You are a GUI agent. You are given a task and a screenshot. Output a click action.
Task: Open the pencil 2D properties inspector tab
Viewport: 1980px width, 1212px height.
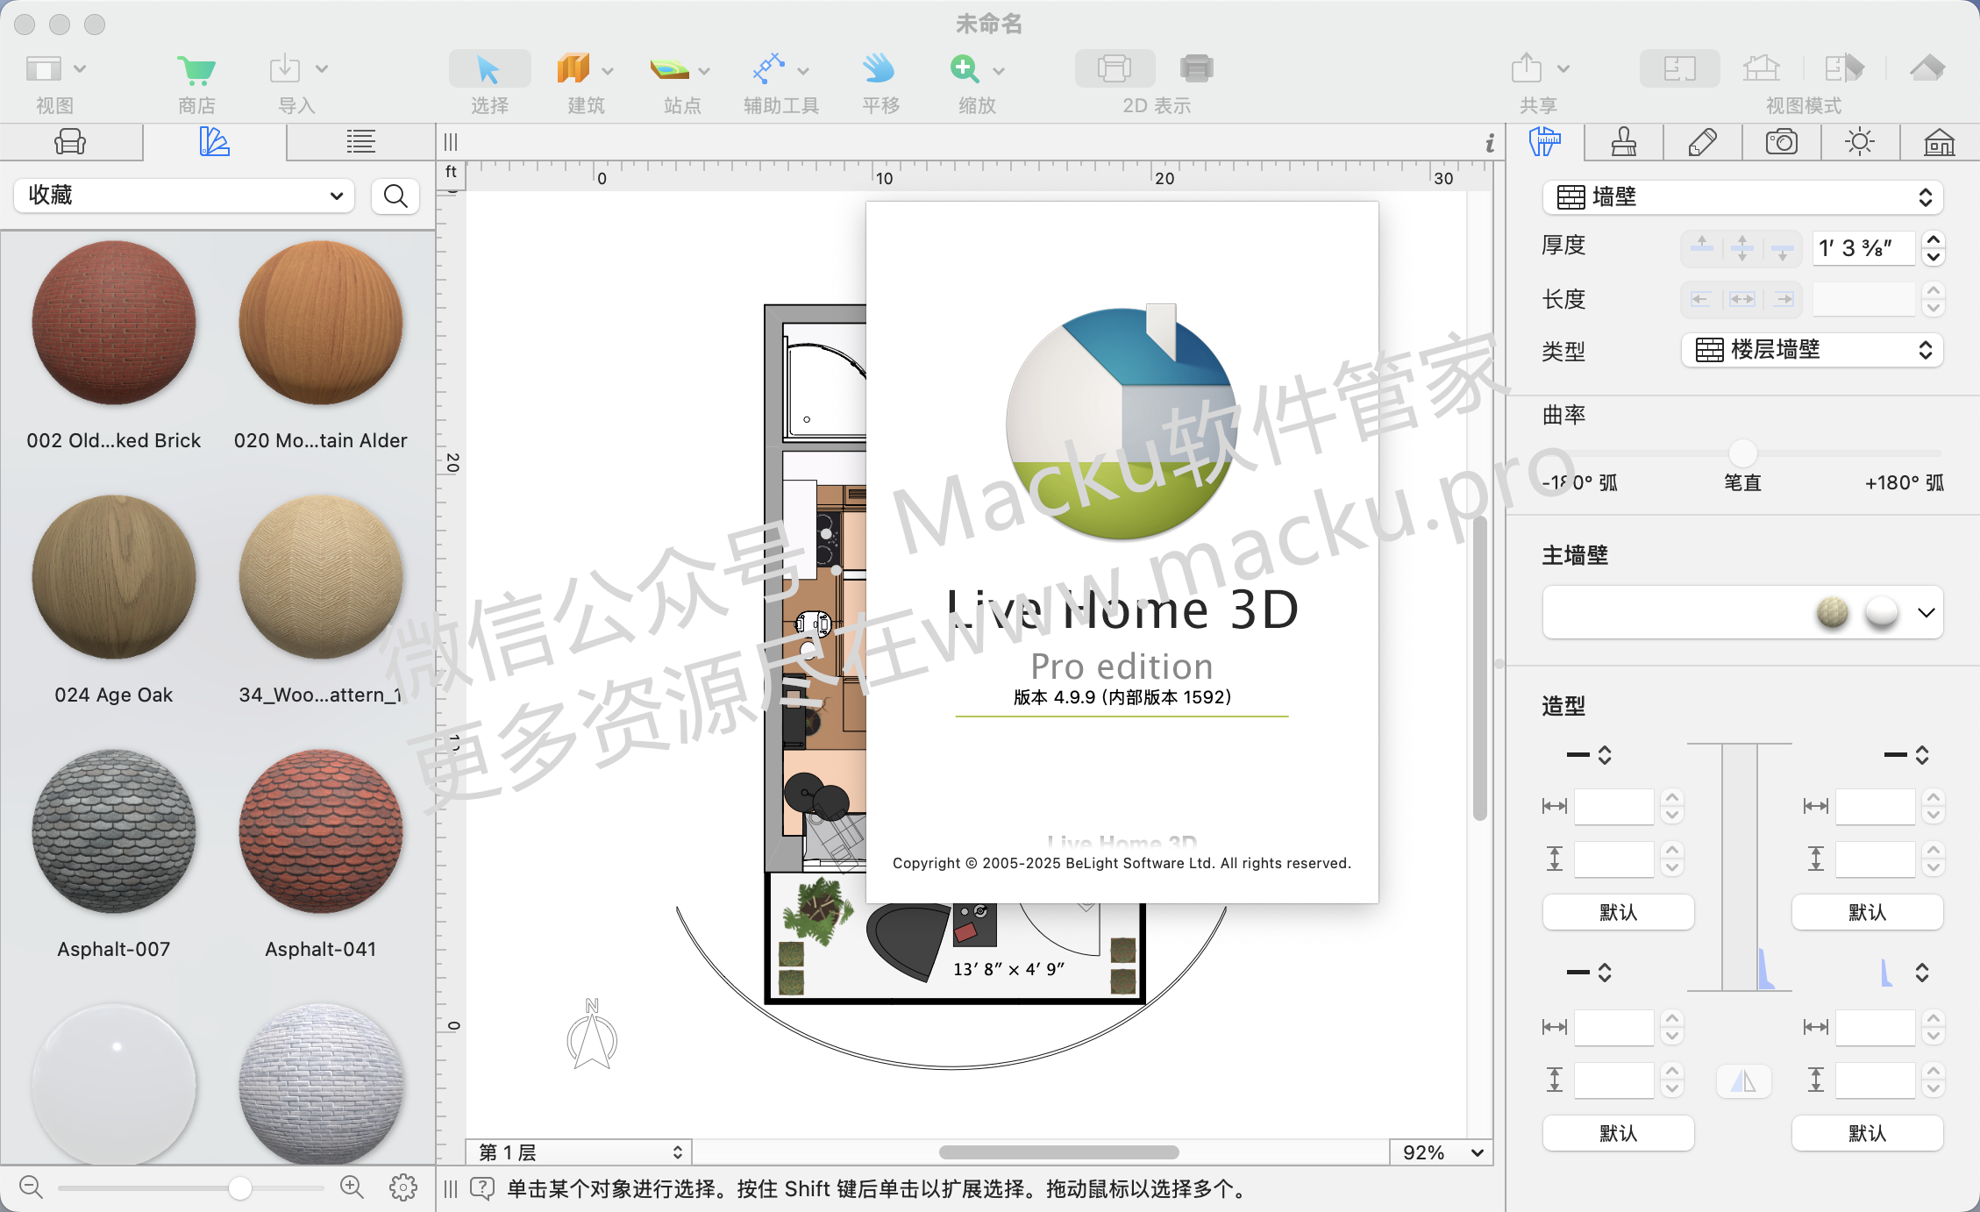point(1703,142)
